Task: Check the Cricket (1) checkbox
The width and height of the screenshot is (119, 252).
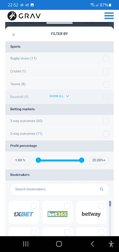Action: click(x=106, y=72)
